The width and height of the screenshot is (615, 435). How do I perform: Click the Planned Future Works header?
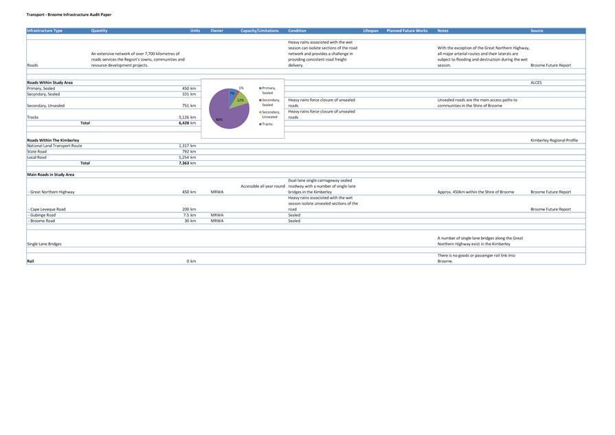click(407, 31)
